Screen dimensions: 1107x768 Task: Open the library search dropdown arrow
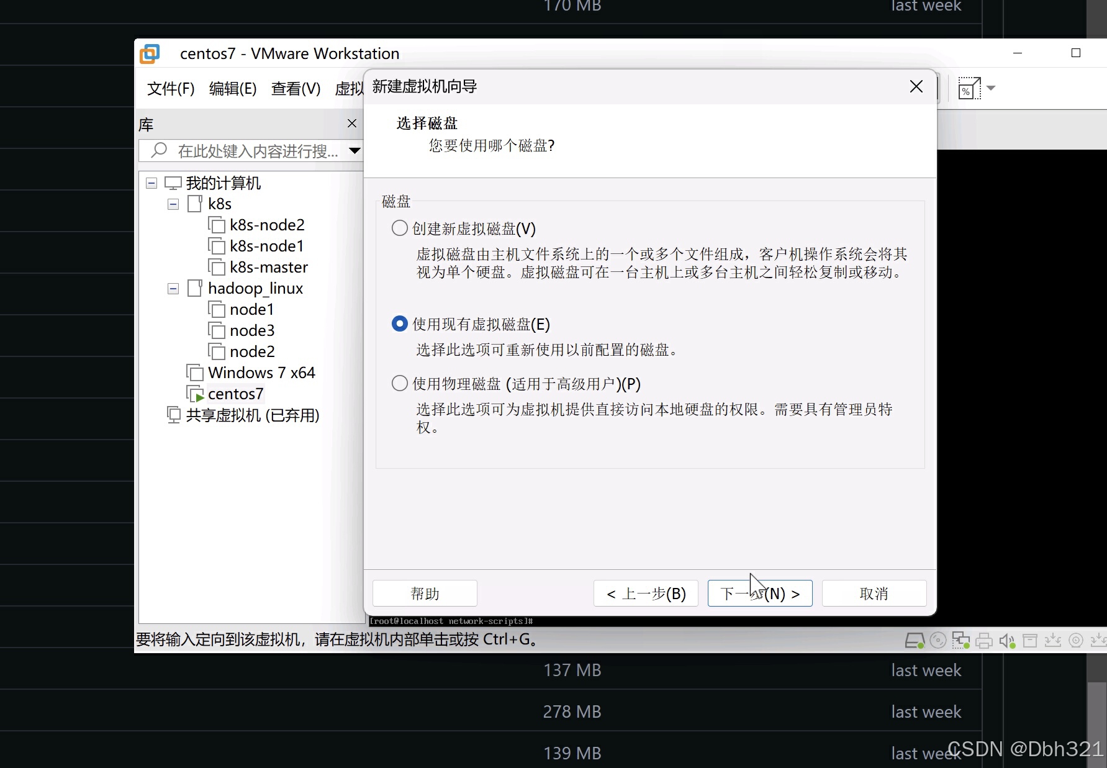355,150
